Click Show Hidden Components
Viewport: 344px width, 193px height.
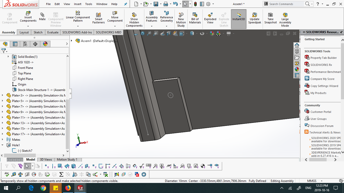(134, 19)
